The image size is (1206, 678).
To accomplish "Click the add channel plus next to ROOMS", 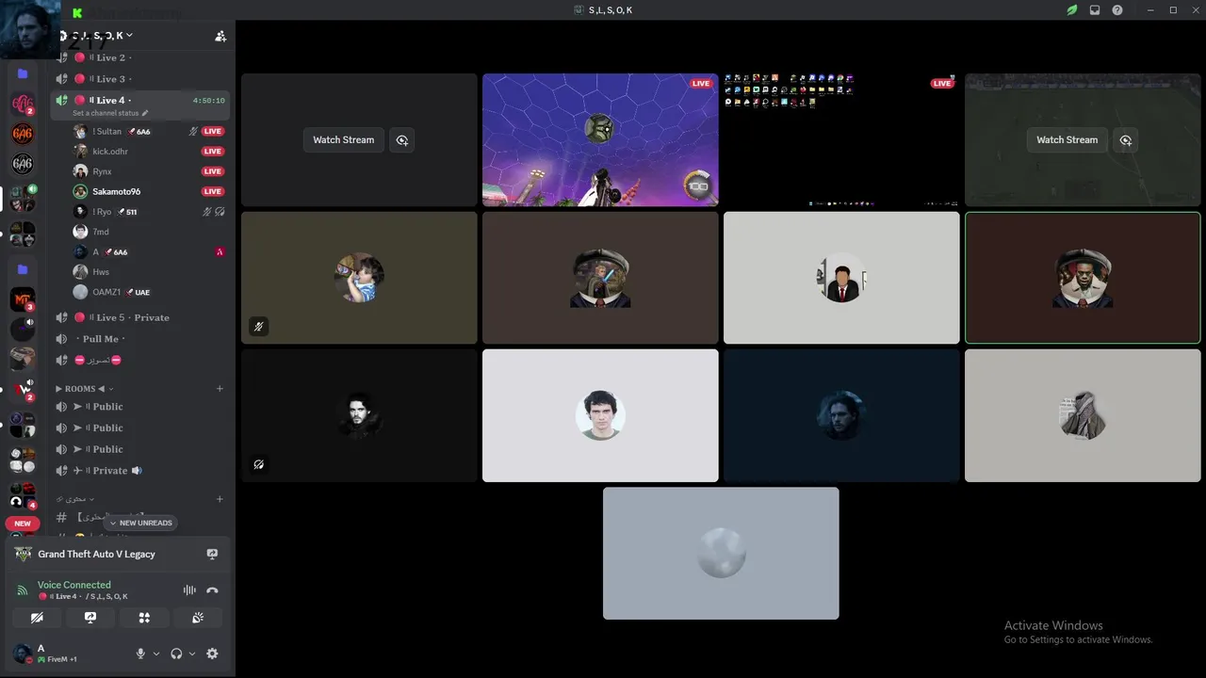I will (220, 388).
